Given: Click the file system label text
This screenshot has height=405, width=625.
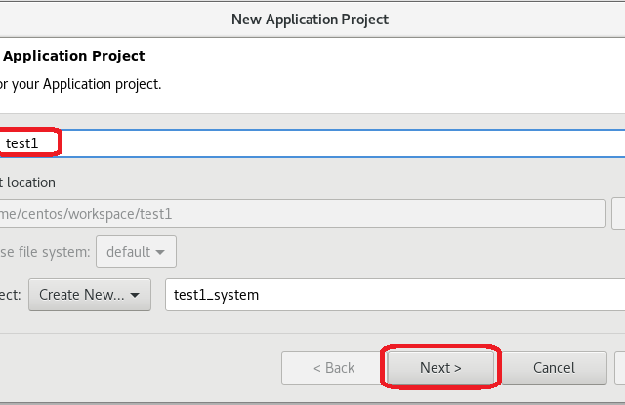Looking at the screenshot, I should click(44, 252).
